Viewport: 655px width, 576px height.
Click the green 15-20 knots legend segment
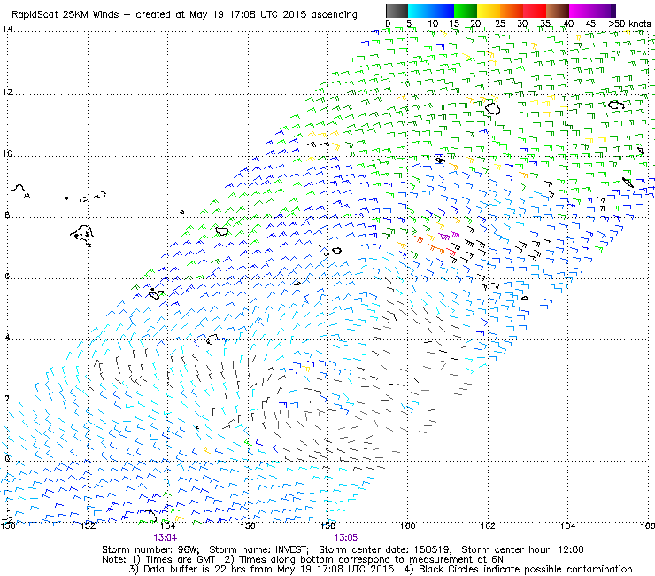click(466, 11)
